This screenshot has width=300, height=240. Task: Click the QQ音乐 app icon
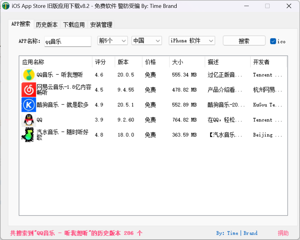[x=28, y=75]
